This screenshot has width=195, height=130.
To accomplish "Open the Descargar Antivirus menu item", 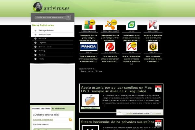I will (x=46, y=31).
